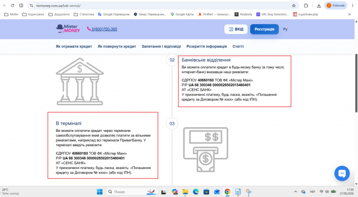Open the DeepL Переводчик bookmark
This screenshot has width=358, height=197.
(x=150, y=14)
